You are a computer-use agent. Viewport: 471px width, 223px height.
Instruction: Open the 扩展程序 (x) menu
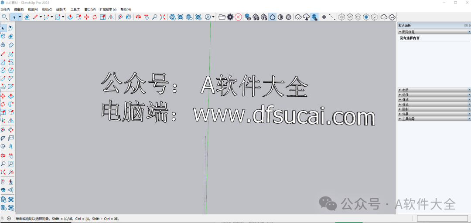(108, 10)
